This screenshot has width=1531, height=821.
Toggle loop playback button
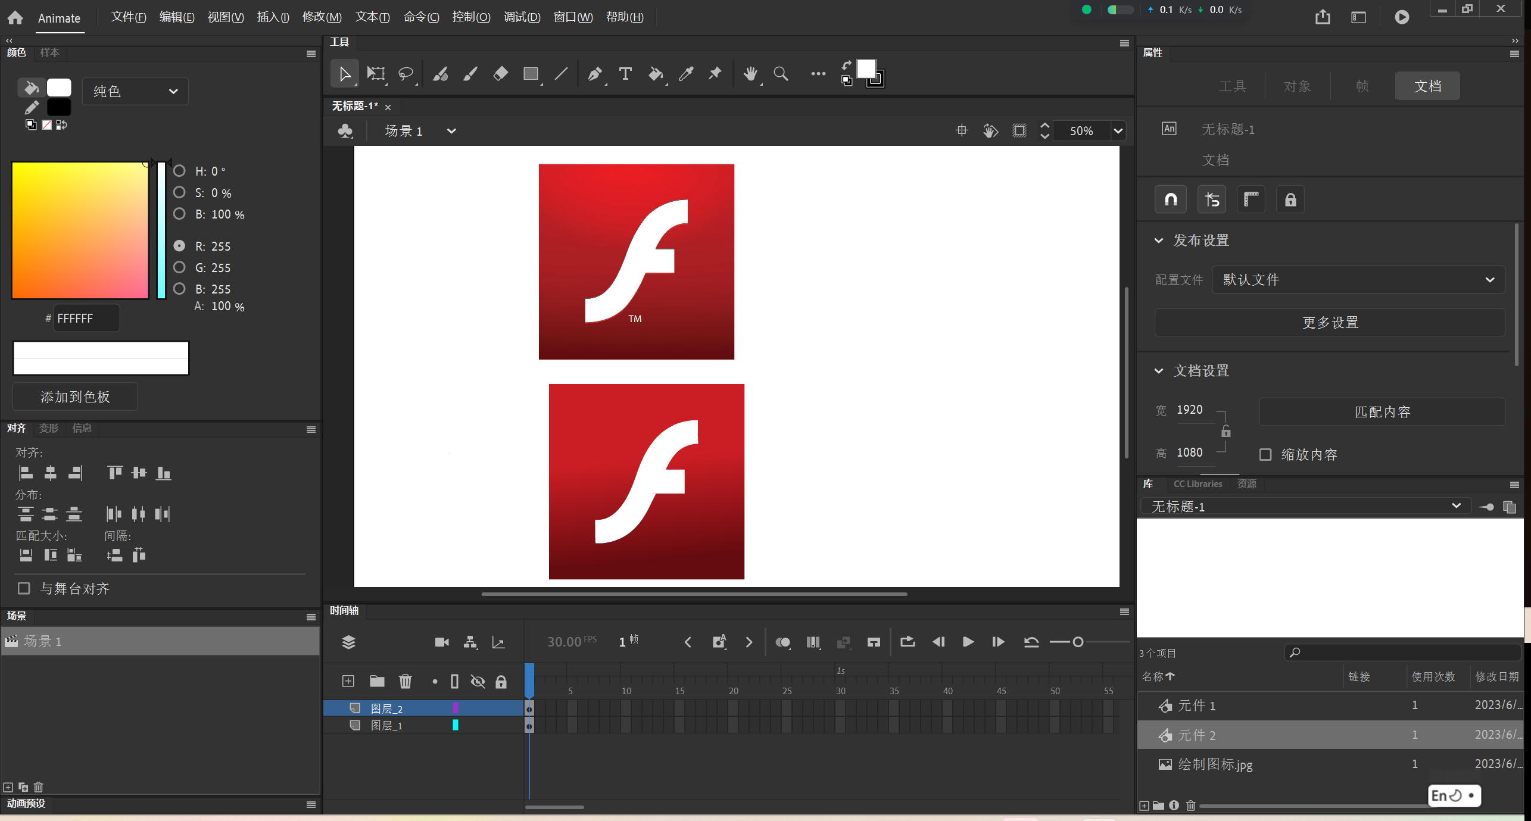pyautogui.click(x=907, y=642)
